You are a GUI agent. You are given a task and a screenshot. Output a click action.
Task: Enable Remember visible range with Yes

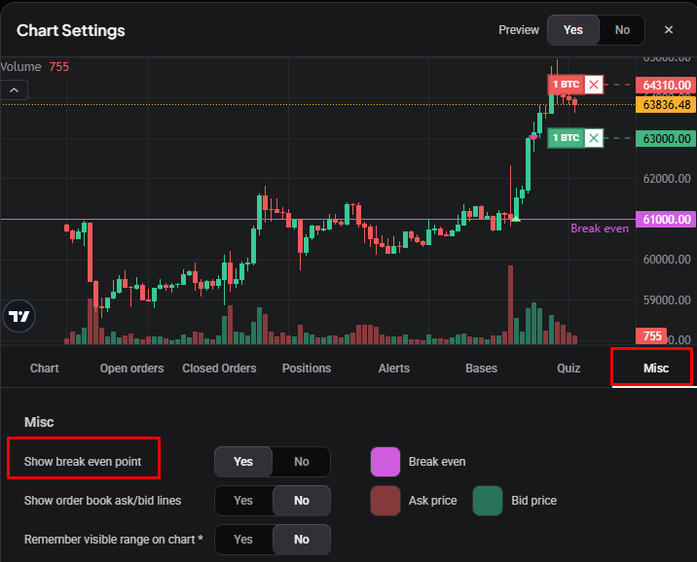pos(243,540)
